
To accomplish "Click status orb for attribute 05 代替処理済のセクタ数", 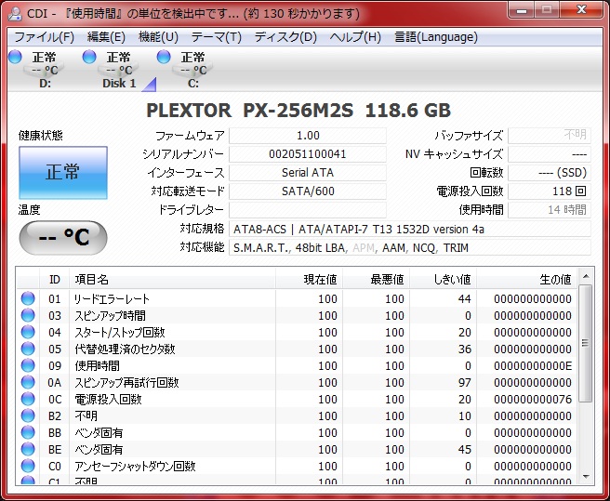I will 28,349.
